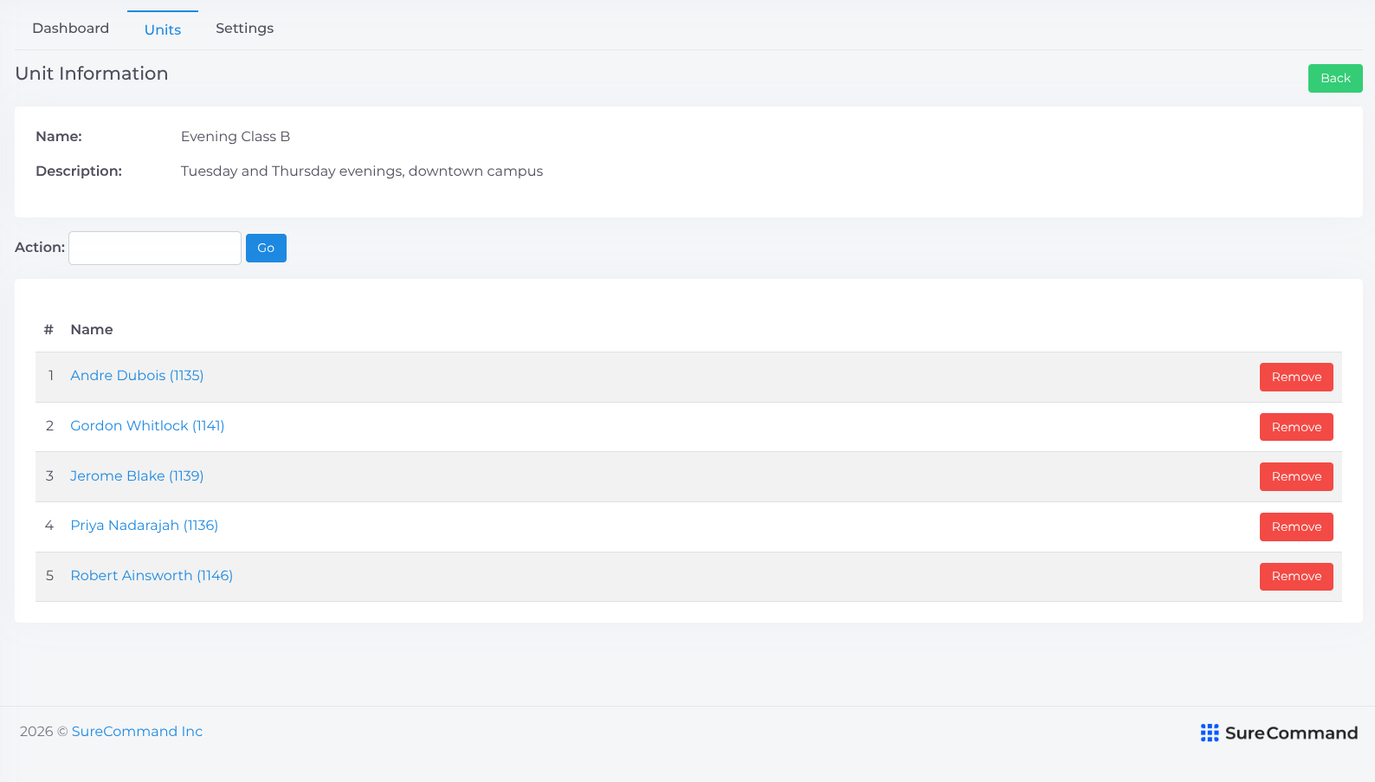Click the Name column header
This screenshot has height=782, width=1375.
pos(92,330)
